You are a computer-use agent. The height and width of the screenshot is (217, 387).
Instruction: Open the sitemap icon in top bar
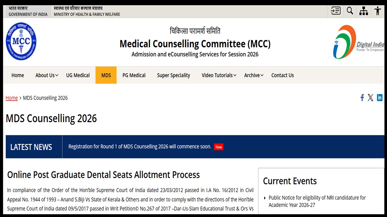pyautogui.click(x=364, y=11)
